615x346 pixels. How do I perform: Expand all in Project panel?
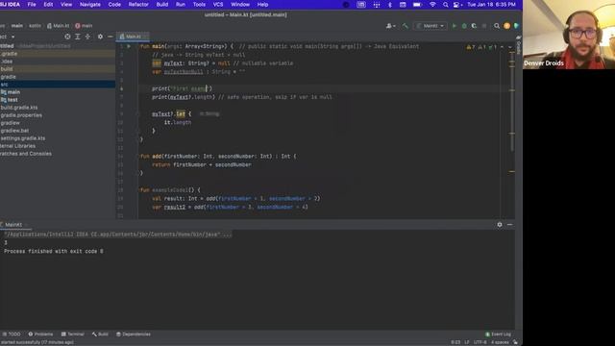click(x=78, y=37)
